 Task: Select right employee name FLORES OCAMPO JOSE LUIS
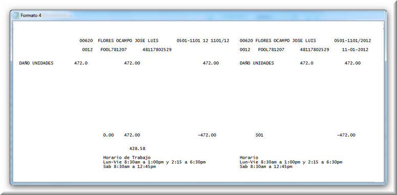[x=285, y=40]
